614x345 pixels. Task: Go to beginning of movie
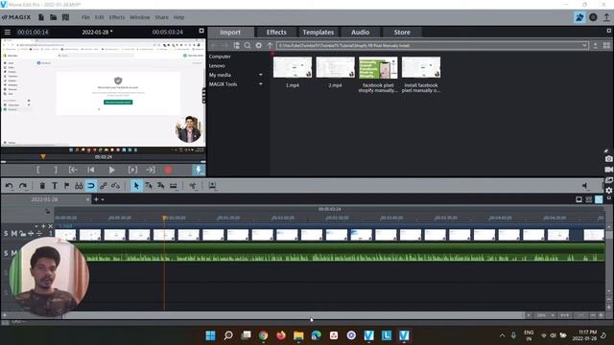coord(91,170)
